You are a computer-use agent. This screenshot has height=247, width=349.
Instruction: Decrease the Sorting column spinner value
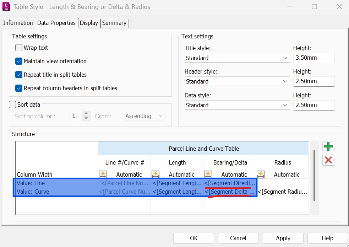point(86,118)
